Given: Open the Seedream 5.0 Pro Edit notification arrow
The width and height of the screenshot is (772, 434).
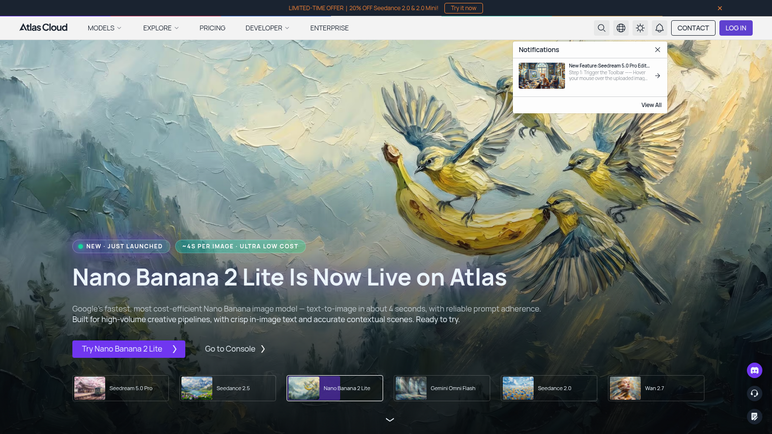Looking at the screenshot, I should click(x=658, y=76).
